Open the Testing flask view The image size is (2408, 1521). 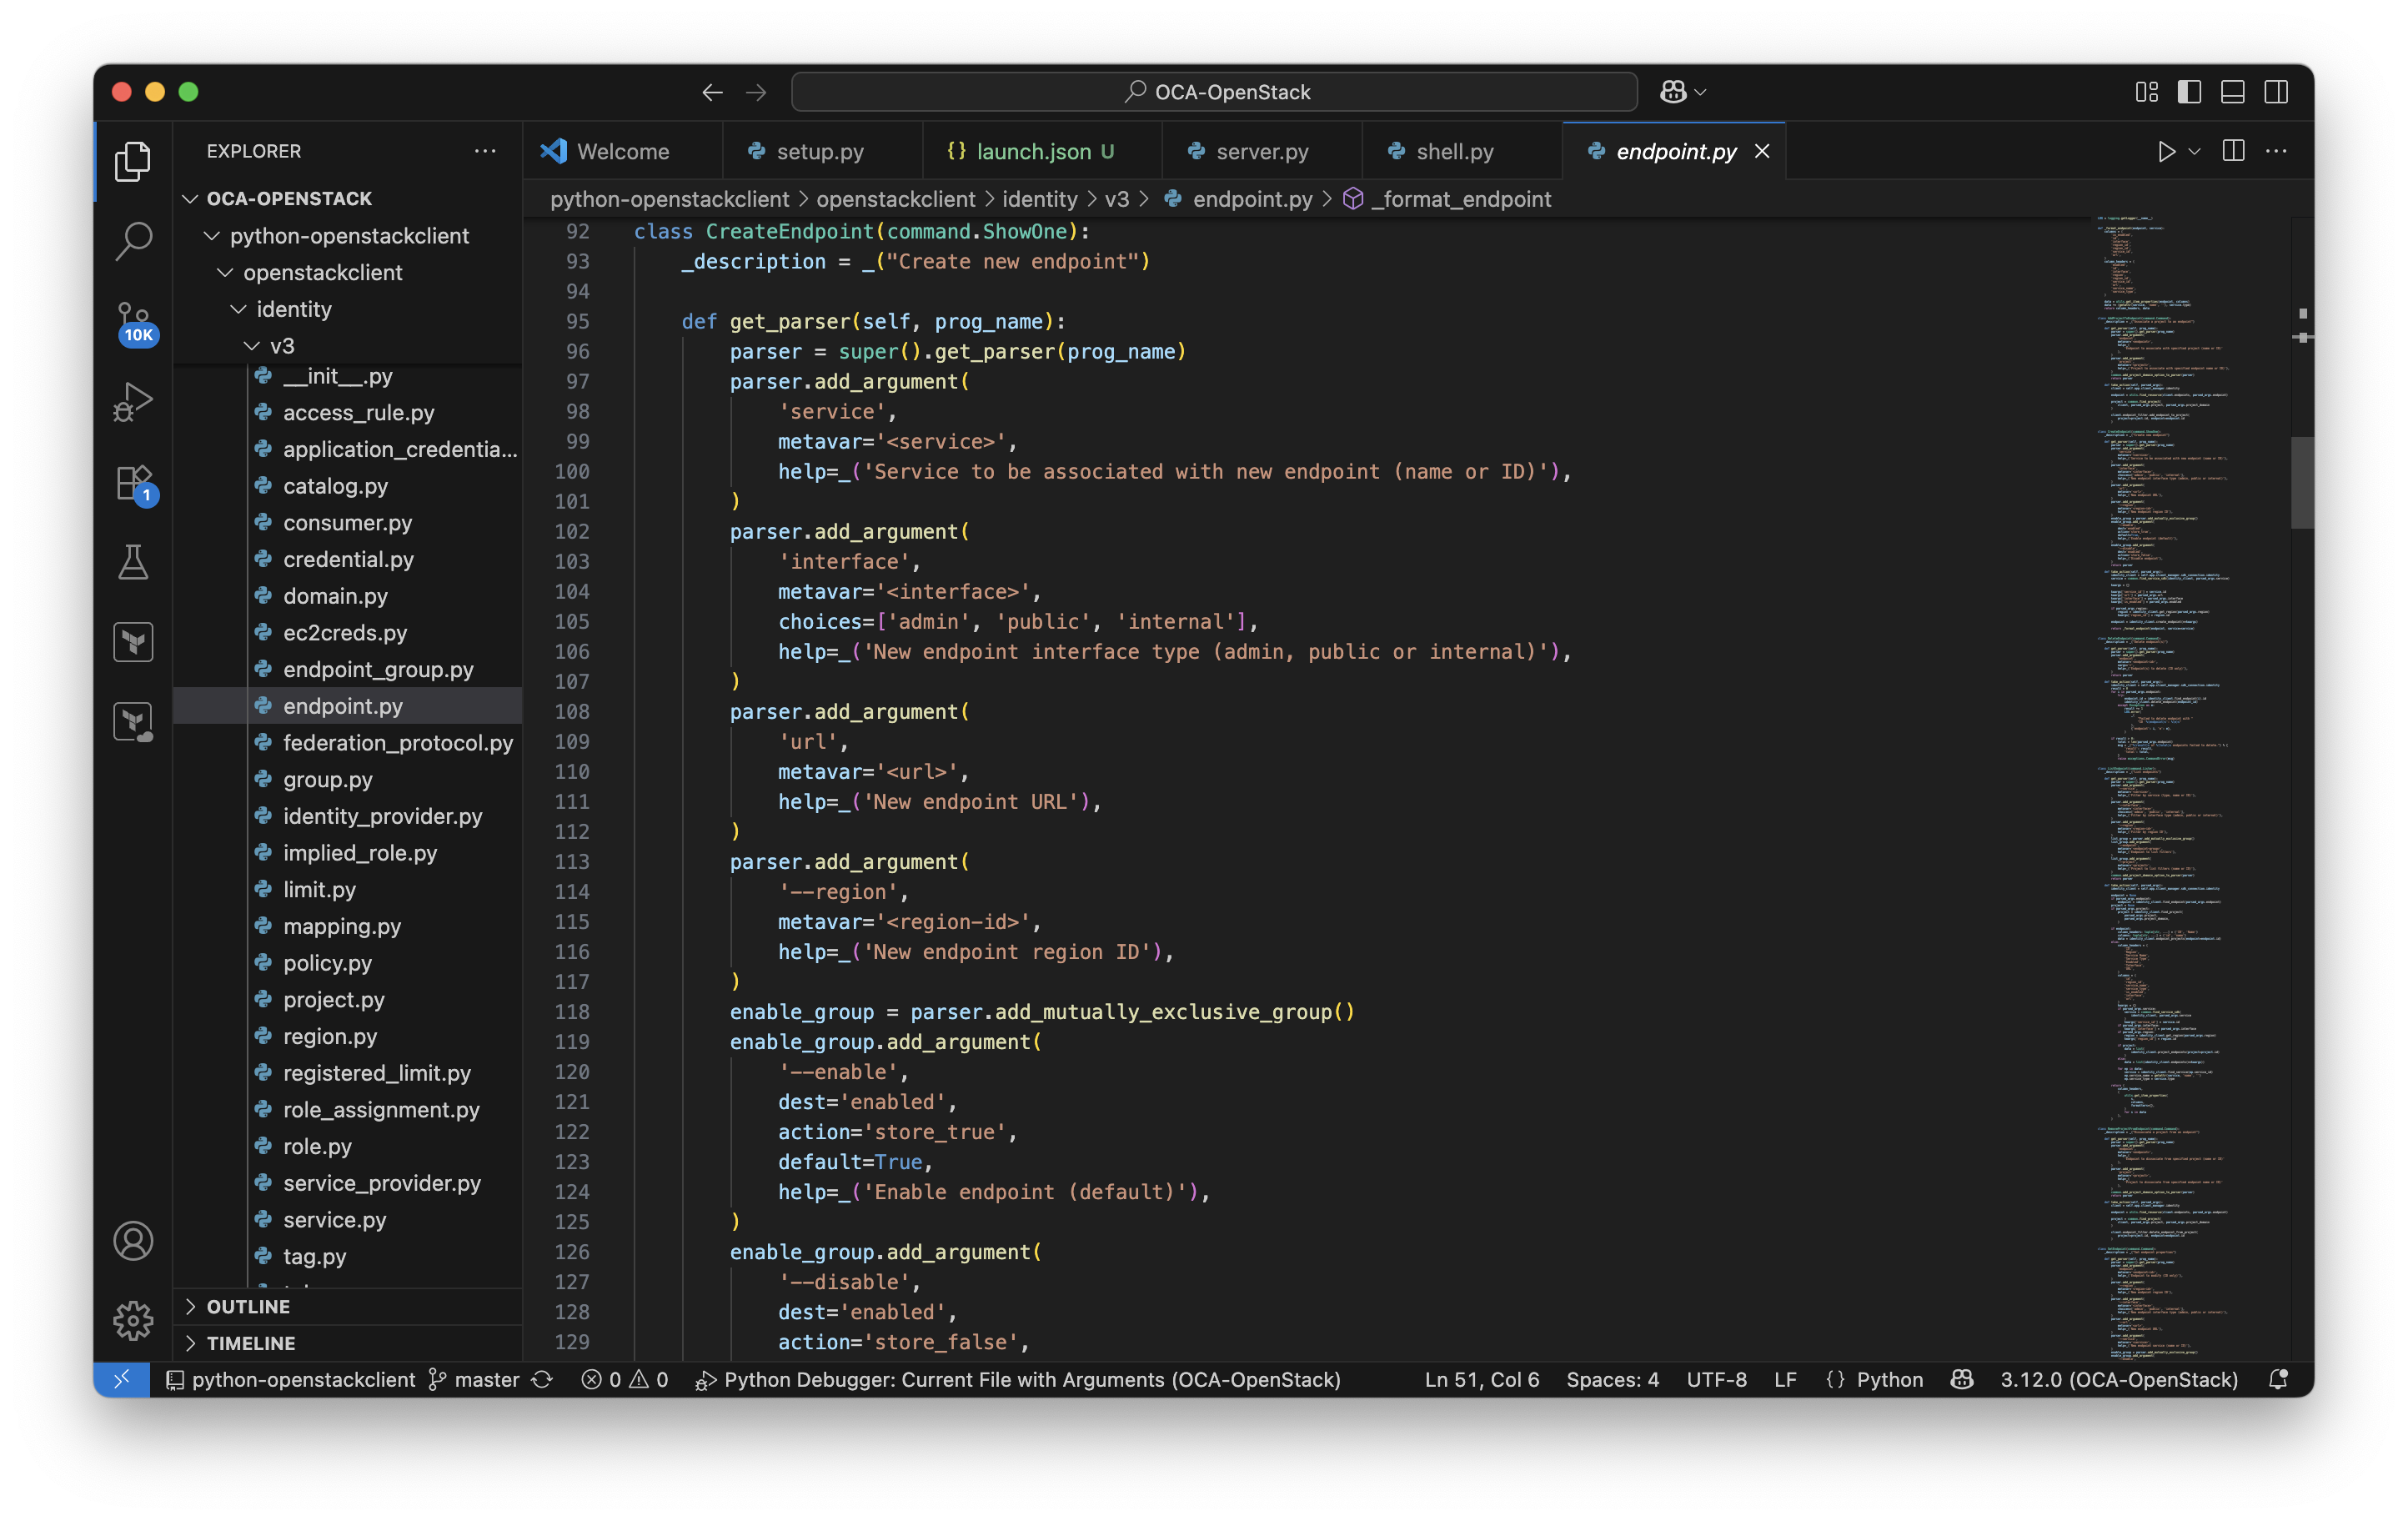click(x=133, y=562)
